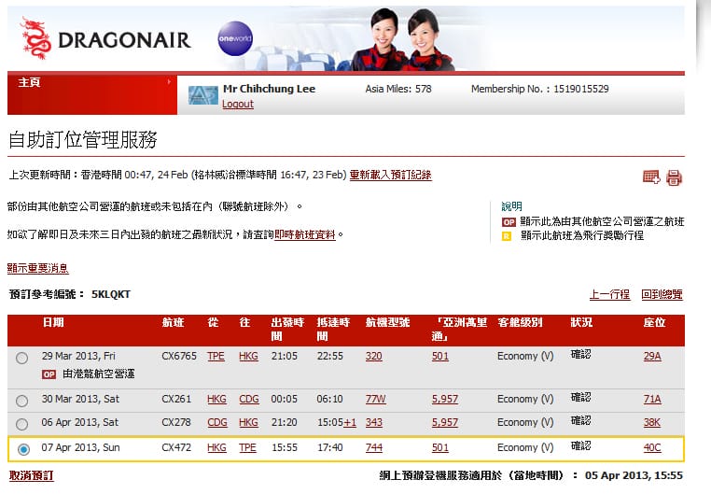Click Asia Miles 501 link for CX472

click(439, 447)
